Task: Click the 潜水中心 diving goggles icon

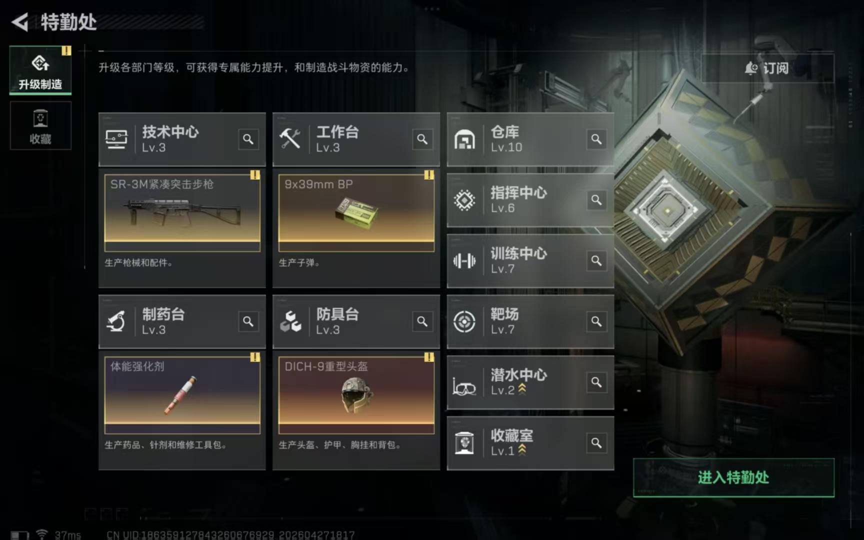Action: click(x=464, y=386)
